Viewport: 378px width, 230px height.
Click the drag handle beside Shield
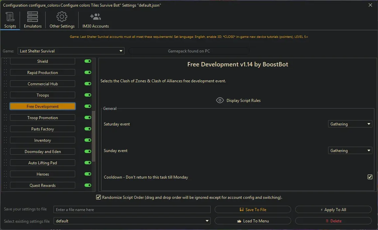click(5, 61)
